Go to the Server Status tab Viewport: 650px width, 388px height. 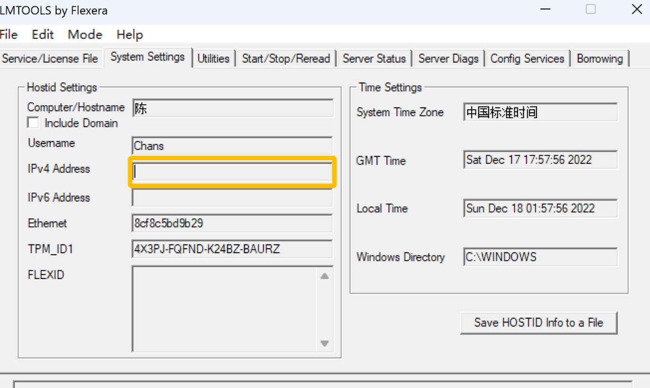point(374,59)
